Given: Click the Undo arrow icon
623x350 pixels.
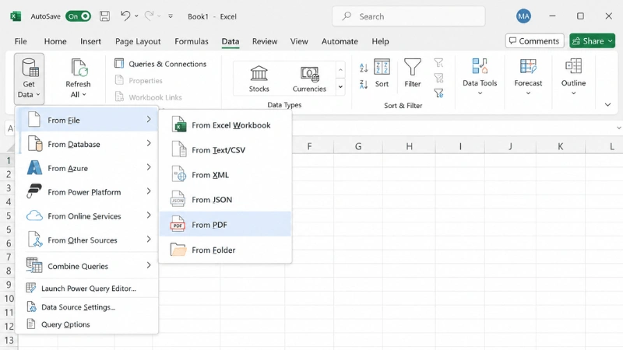Looking at the screenshot, I should pos(125,16).
